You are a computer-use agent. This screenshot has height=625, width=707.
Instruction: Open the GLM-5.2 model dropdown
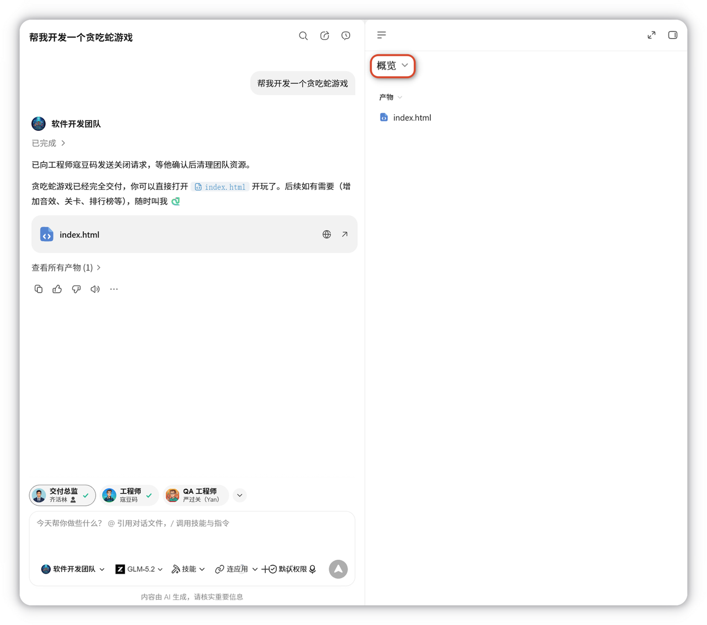pyautogui.click(x=139, y=569)
